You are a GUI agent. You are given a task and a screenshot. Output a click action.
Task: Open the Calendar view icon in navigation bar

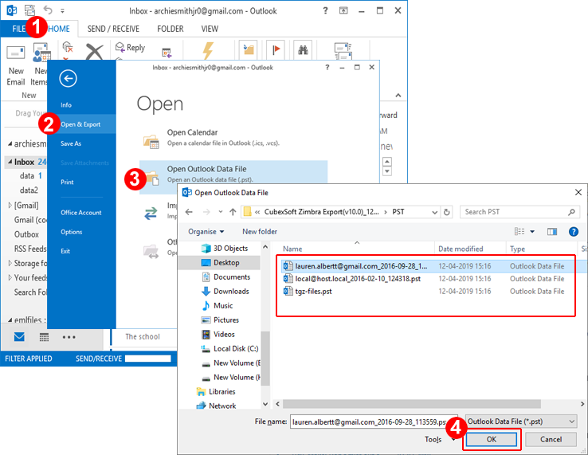[45, 337]
